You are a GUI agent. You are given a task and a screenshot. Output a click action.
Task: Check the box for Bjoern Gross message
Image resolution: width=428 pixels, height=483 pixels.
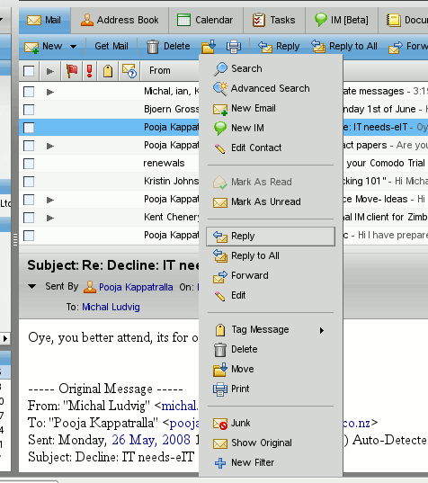coord(29,110)
